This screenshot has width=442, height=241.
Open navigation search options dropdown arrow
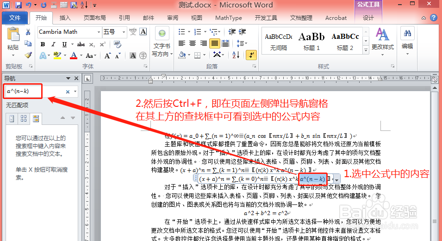[75, 91]
